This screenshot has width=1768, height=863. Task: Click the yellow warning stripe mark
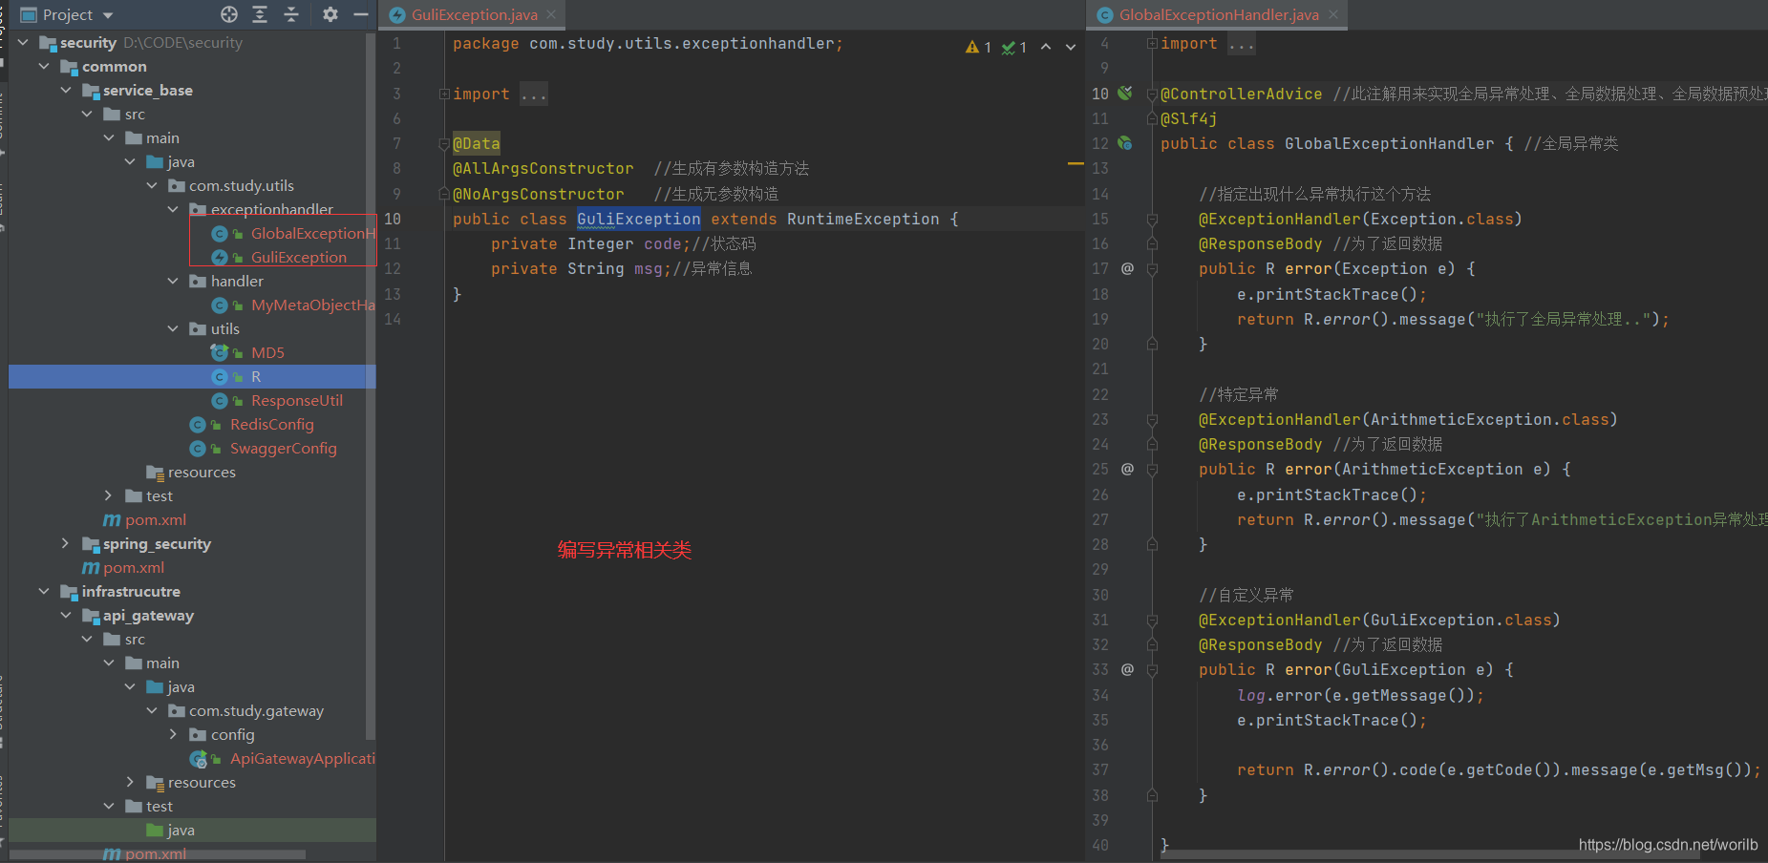[x=1076, y=164]
